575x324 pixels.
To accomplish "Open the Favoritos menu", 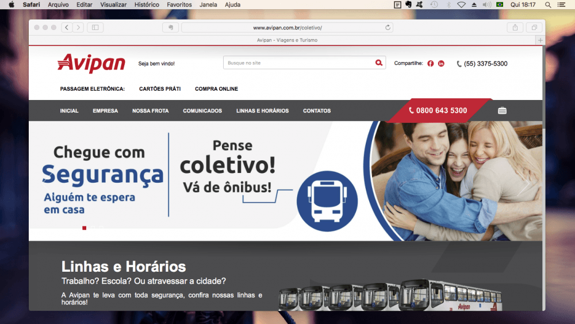I will pyautogui.click(x=179, y=5).
